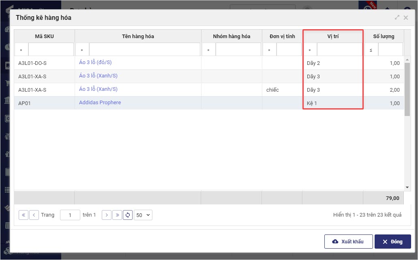Viewport: 418px width, 260px height.
Task: Open the ≤ filter operator for Số lượng
Action: click(371, 49)
